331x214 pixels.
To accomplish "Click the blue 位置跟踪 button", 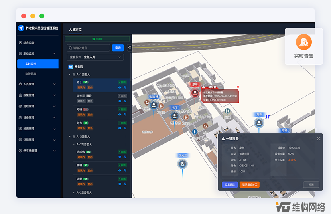I will tap(230, 184).
